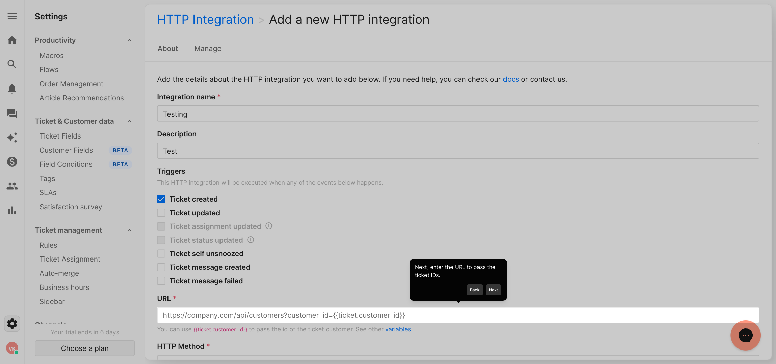Collapse the Ticket & Customer data section
The height and width of the screenshot is (364, 776).
click(x=129, y=121)
